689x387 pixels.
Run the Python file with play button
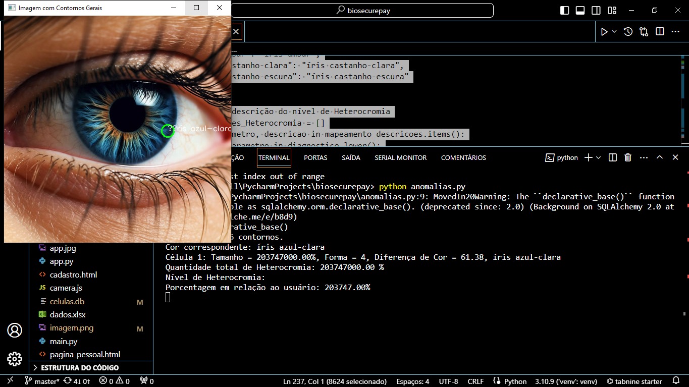pos(604,32)
